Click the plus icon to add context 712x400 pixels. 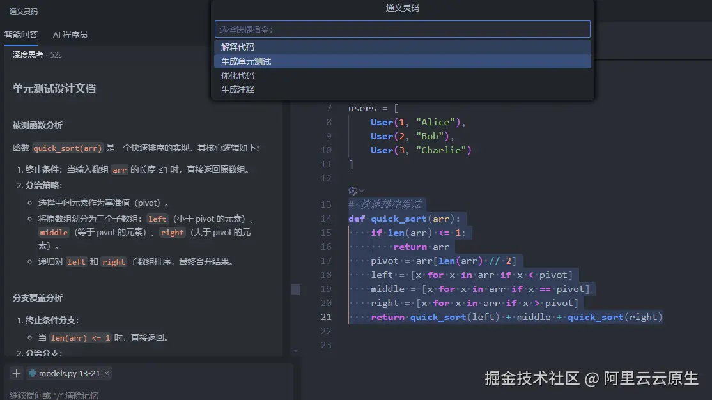tap(17, 373)
